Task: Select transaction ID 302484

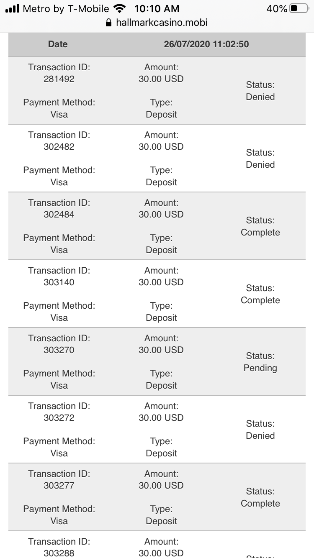Action: coord(59,215)
